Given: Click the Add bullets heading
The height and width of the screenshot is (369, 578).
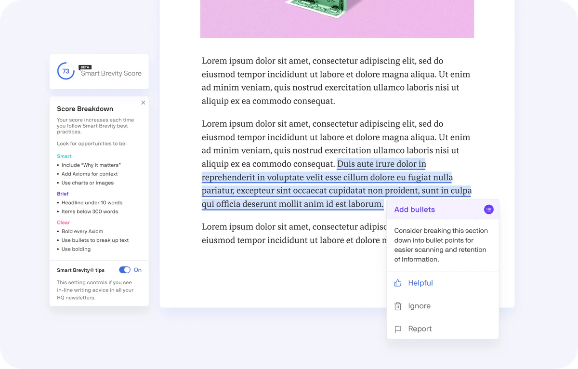Looking at the screenshot, I should click(414, 210).
